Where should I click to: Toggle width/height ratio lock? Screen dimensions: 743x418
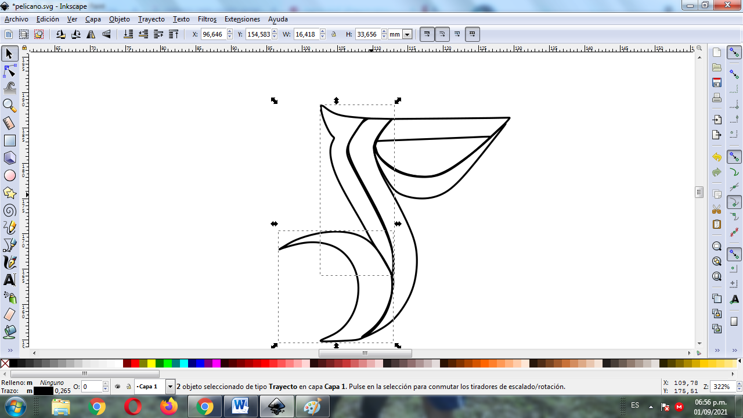[x=334, y=34]
